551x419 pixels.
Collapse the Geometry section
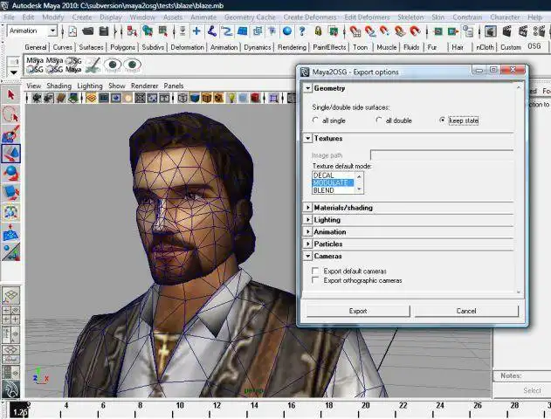coord(308,88)
